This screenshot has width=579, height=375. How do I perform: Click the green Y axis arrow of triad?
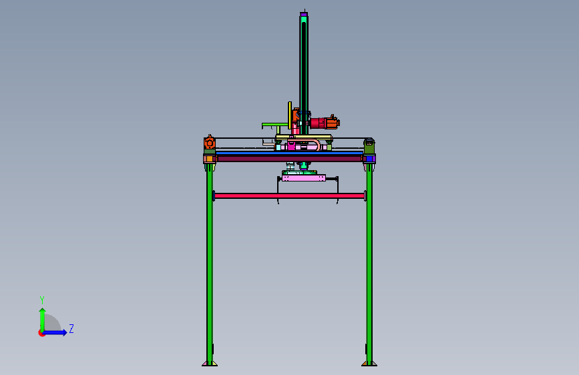(43, 319)
